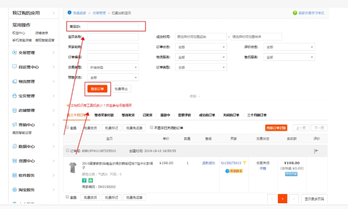Open 手机淘宝店铺 shortcut link
Viewport: 348px width, 209px height.
pos(22,40)
